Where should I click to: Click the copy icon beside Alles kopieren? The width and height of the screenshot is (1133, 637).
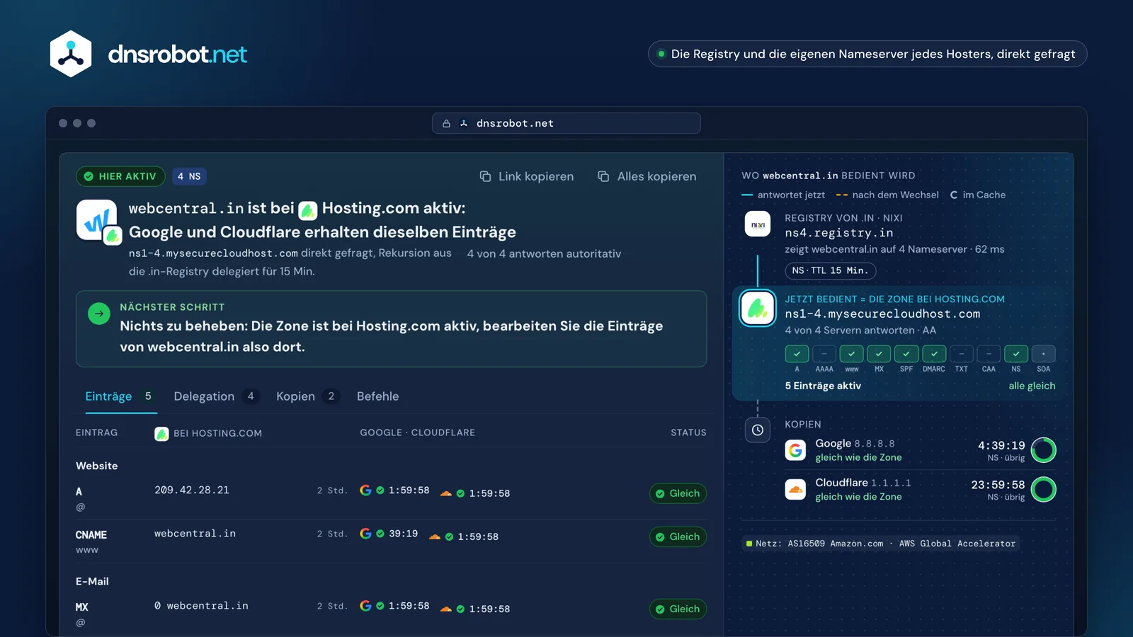pyautogui.click(x=603, y=176)
